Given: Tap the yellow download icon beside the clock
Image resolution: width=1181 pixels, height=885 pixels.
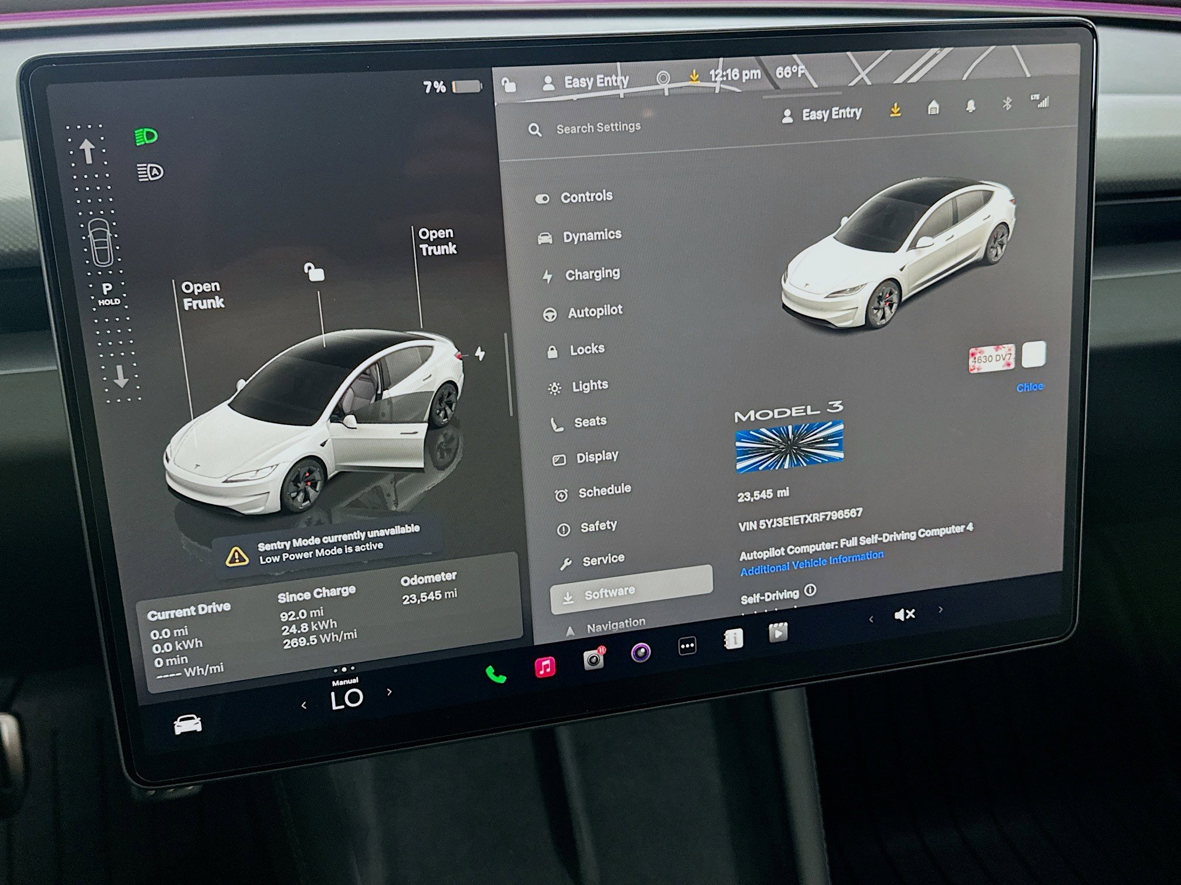Looking at the screenshot, I should [694, 77].
